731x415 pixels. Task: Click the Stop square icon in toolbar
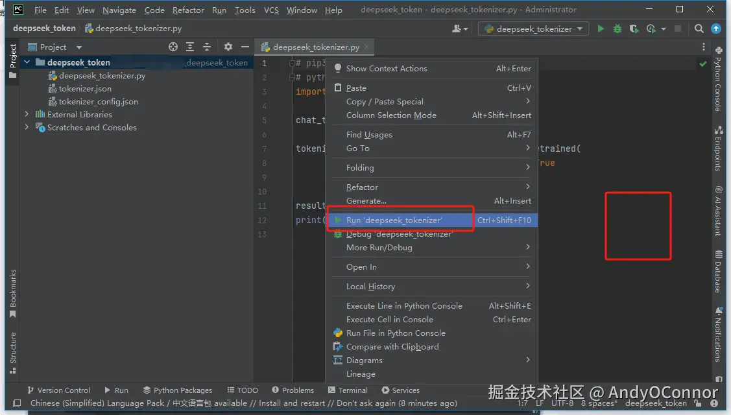coord(678,29)
